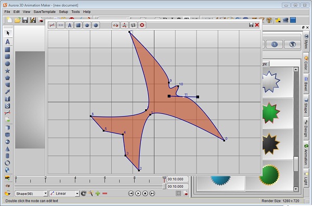The image size is (312, 206).
Task: Click node 11 handle point on the curve
Action: [x=183, y=97]
